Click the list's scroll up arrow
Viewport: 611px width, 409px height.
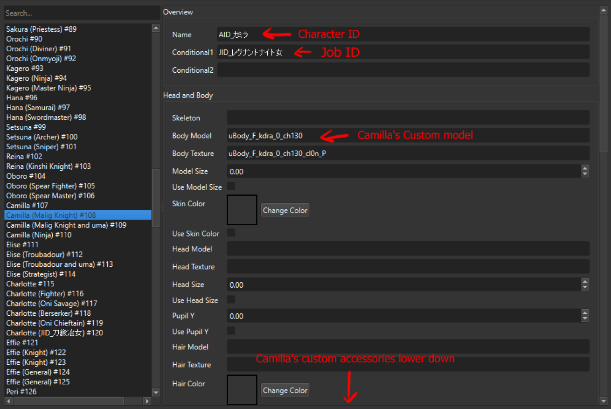[x=156, y=28]
